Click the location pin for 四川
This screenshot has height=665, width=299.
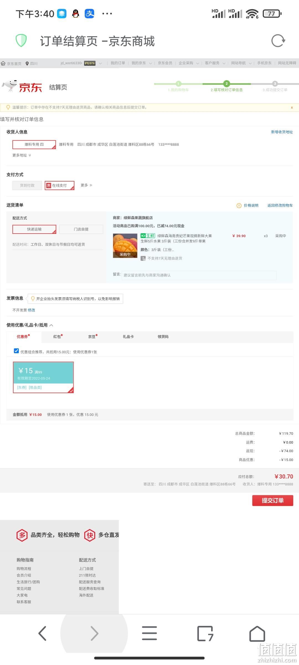(x=27, y=63)
